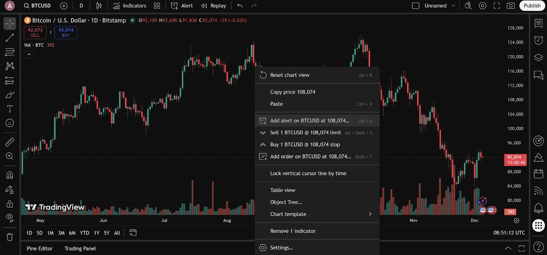Open the candlestick chart style icon

coord(99,6)
